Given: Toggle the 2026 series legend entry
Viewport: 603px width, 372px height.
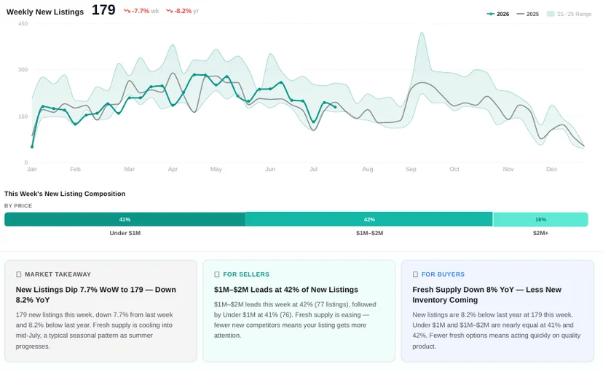Looking at the screenshot, I should click(497, 14).
